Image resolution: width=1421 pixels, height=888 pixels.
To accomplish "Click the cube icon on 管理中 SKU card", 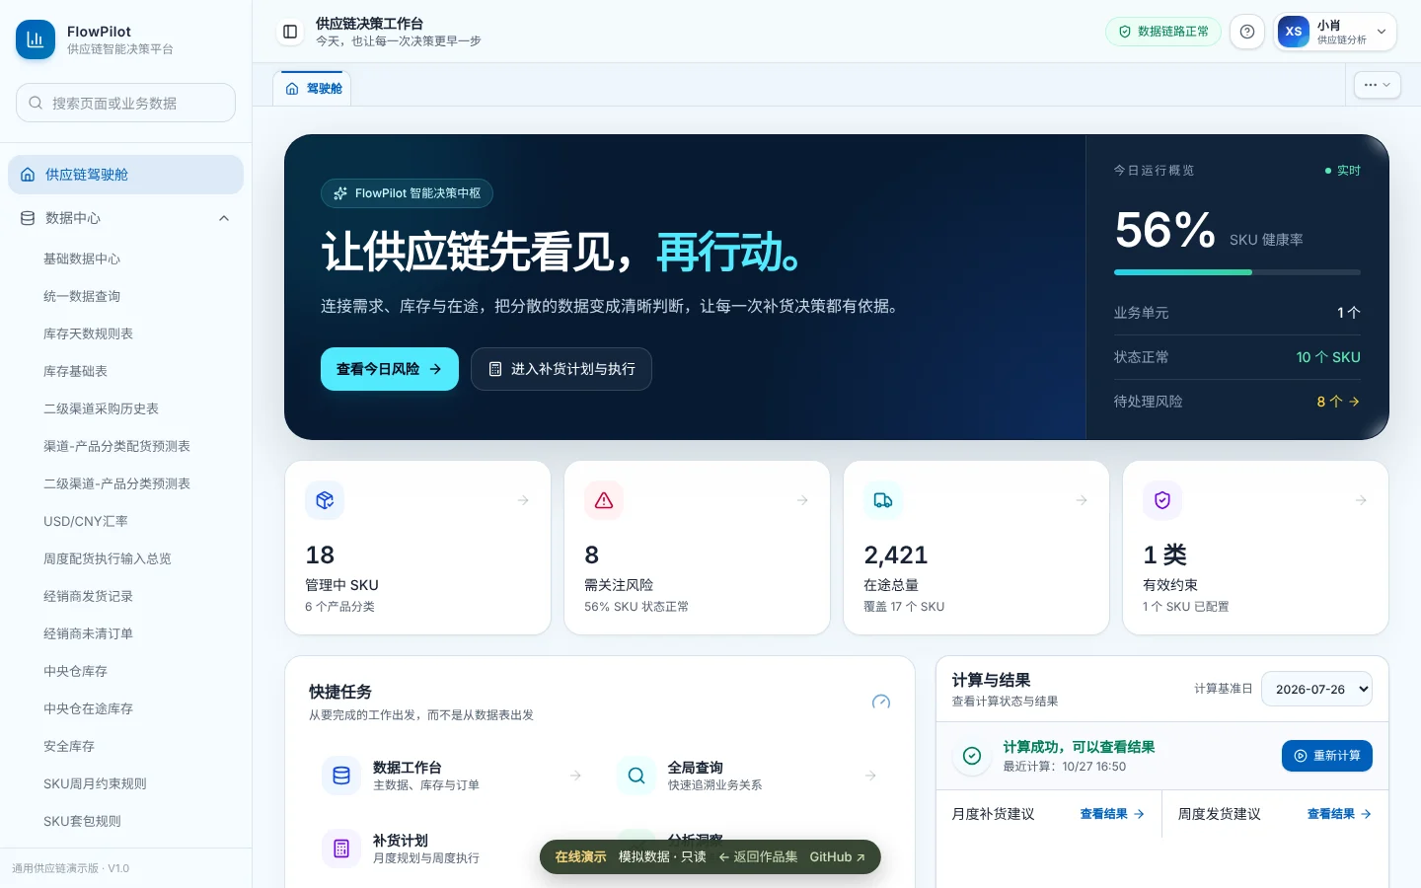I will pos(325,500).
